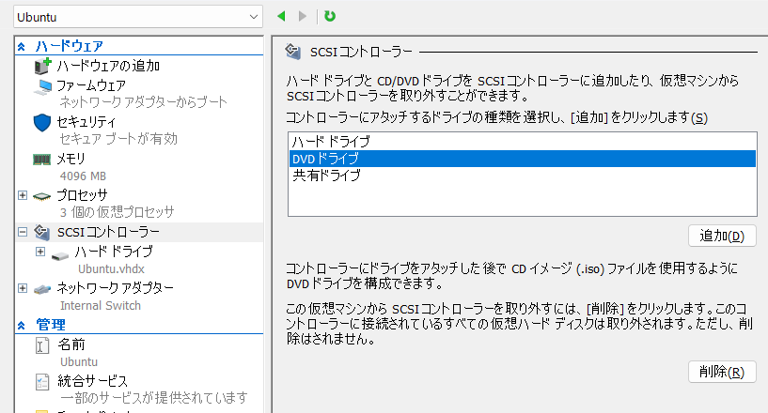
Task: Collapse the SCSI コントローラー tree node
Action: click(x=23, y=232)
